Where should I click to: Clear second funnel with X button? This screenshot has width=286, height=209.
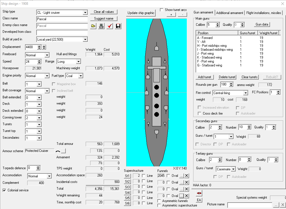[x=187, y=182]
